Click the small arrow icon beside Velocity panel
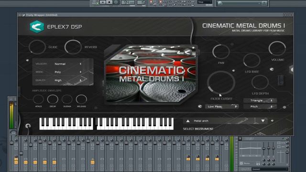306x172 pixels. [28, 60]
